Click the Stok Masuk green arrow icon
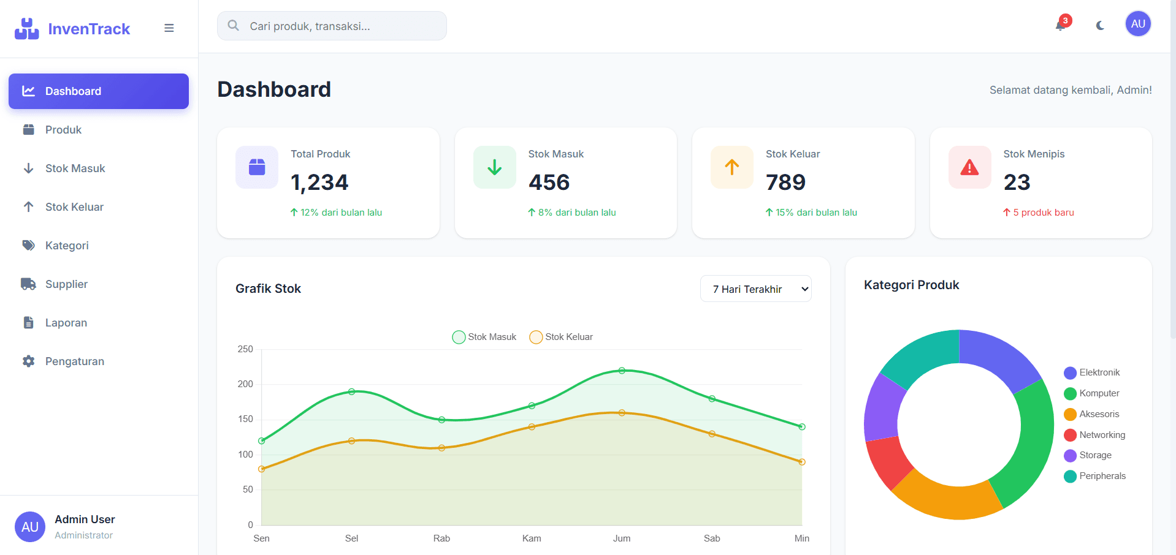 pos(494,167)
